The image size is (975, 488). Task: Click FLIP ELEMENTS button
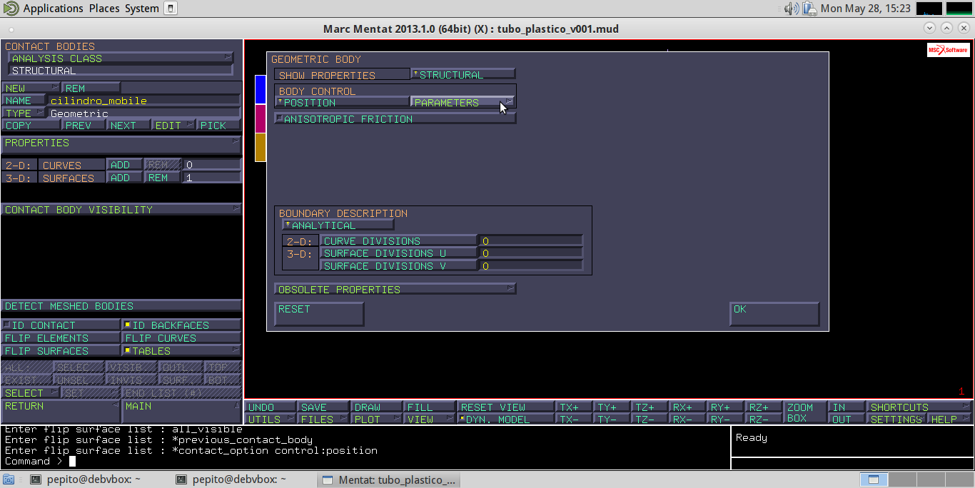pos(61,338)
